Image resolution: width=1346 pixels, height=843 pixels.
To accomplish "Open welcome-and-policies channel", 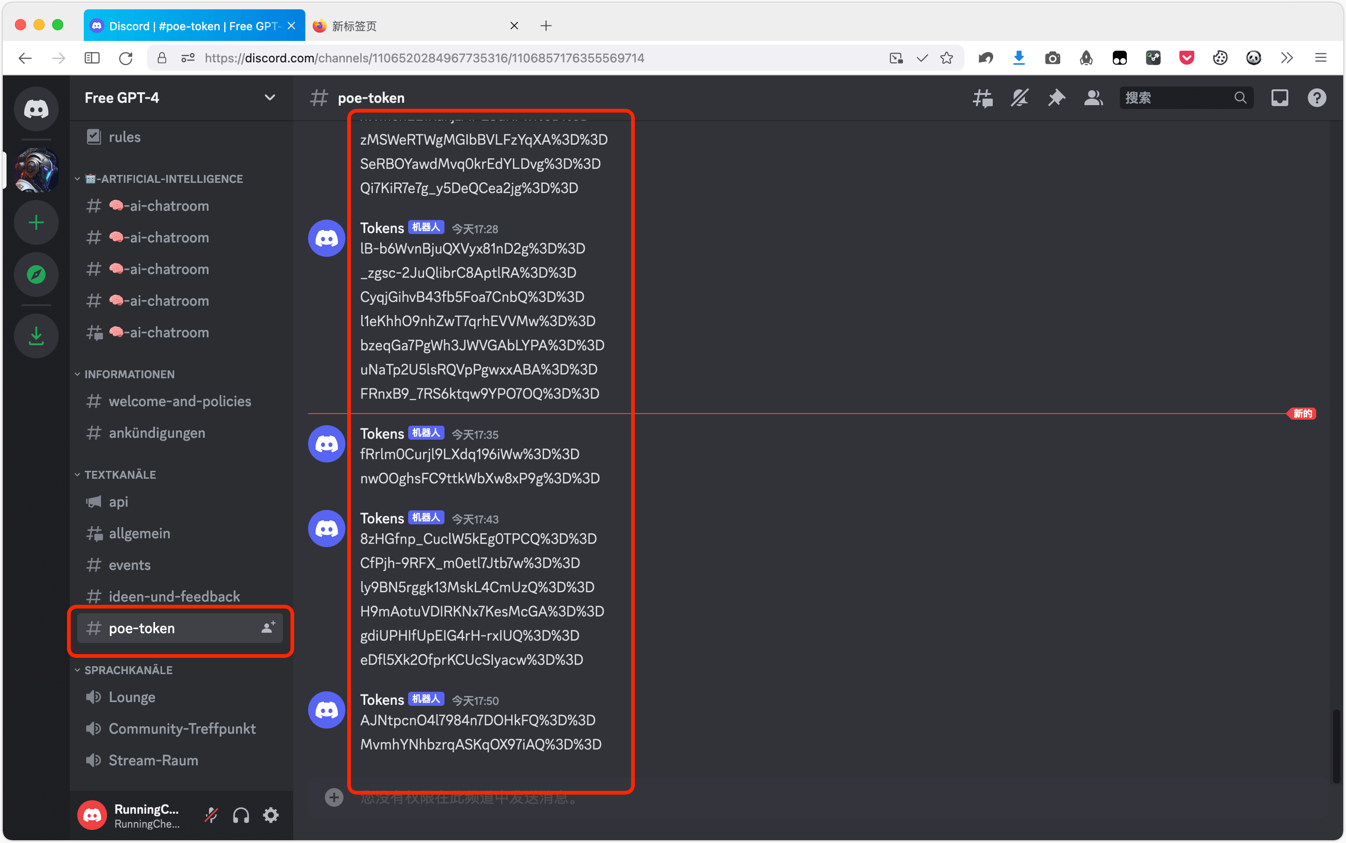I will 181,401.
